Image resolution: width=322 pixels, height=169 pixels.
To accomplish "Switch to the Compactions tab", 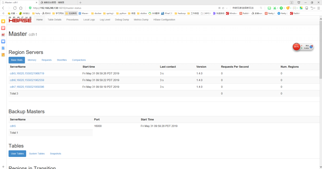I will point(79,60).
